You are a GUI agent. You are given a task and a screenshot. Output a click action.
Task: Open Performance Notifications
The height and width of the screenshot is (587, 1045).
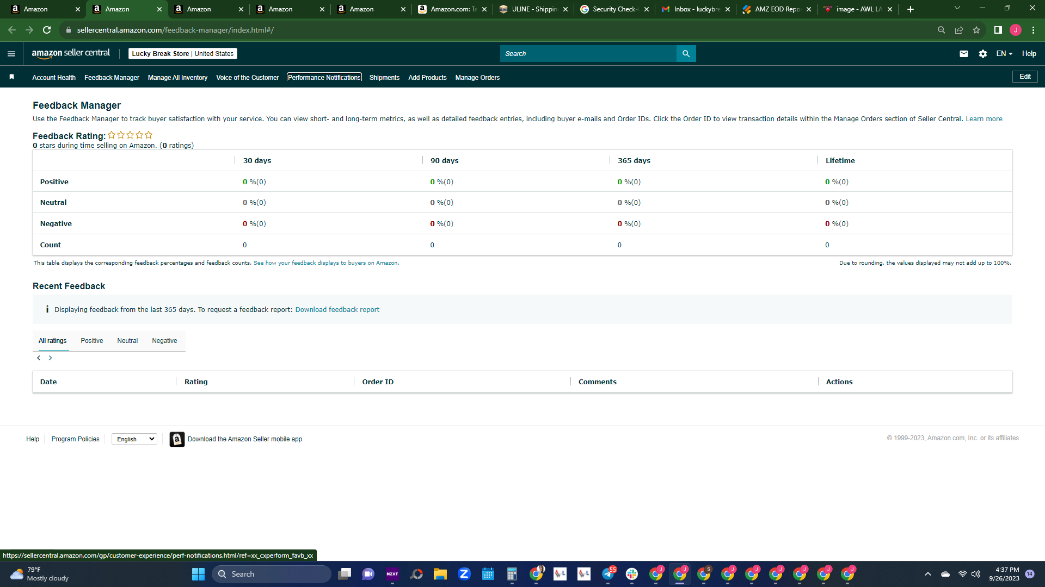(x=324, y=78)
